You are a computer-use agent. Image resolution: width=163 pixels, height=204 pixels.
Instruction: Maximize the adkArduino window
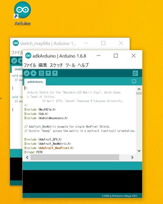coord(116,56)
